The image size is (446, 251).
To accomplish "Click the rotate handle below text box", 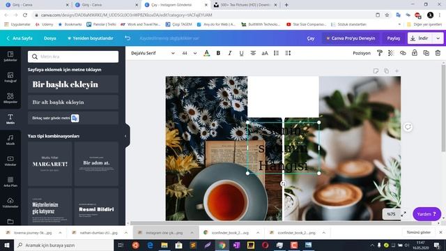I will click(283, 183).
